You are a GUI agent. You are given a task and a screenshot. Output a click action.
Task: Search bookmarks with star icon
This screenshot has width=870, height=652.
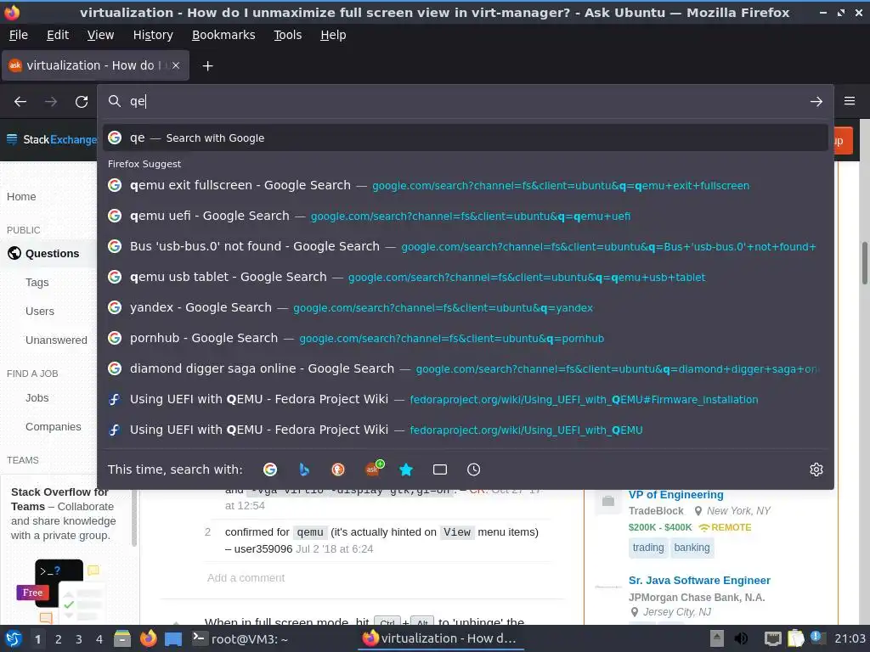click(406, 469)
